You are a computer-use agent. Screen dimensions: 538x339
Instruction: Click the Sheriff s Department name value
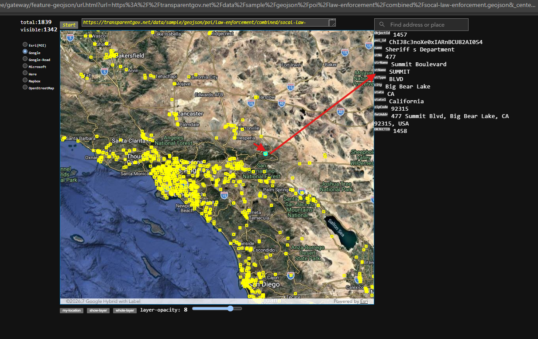tap(420, 49)
